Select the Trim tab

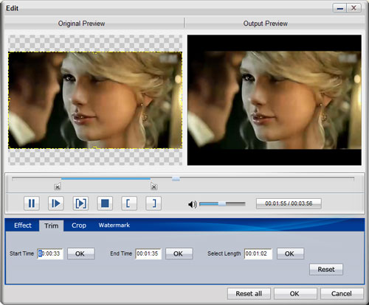pos(52,225)
